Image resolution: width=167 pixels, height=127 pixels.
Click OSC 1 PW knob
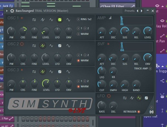[11, 31]
